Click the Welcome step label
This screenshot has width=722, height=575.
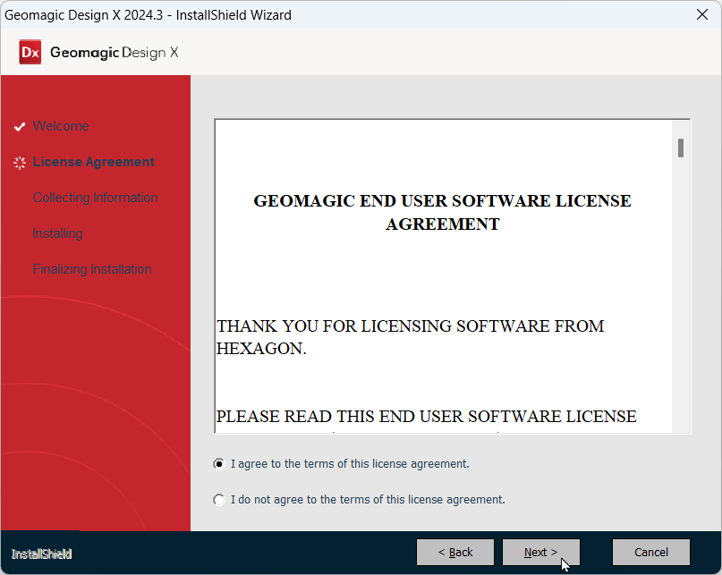click(x=61, y=126)
